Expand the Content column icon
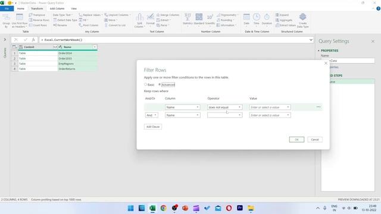The width and height of the screenshot is (381, 214). 55,47
